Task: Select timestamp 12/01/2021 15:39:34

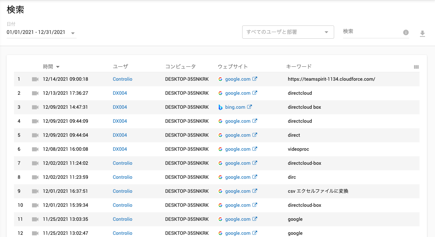Action: (x=66, y=205)
